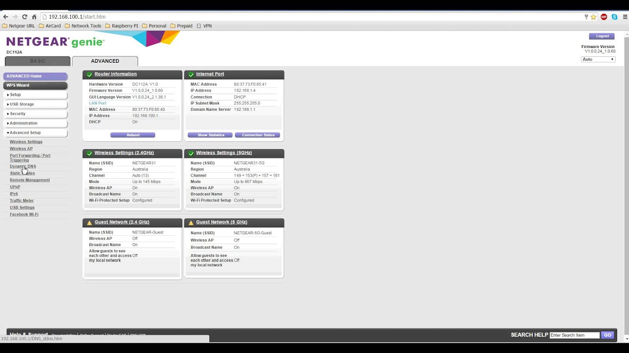629x353 pixels.
Task: Open Port Forwarding / Port Triggering
Action: point(30,158)
